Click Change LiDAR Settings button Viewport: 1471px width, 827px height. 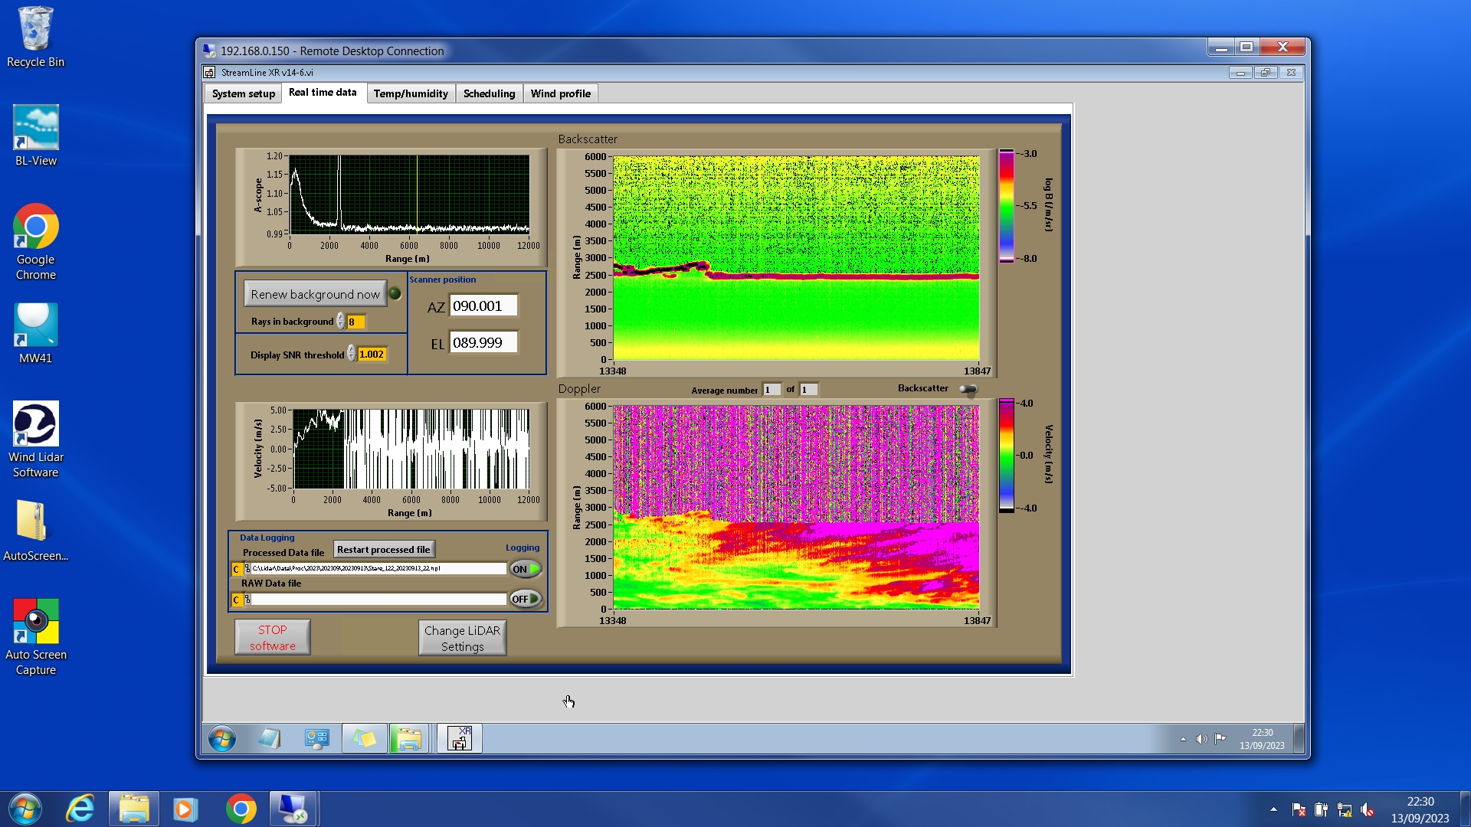462,638
